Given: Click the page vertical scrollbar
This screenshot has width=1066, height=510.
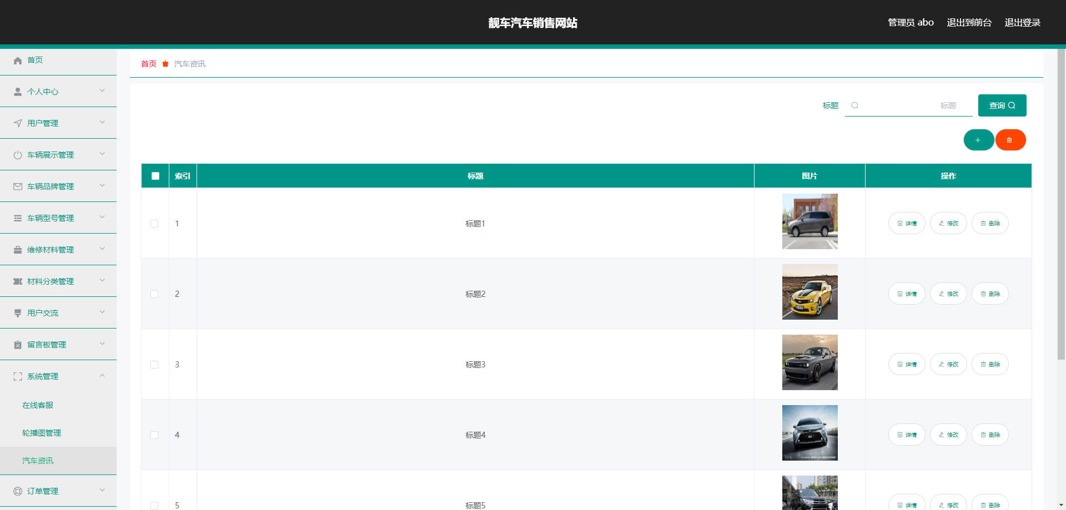Looking at the screenshot, I should coord(1061,204).
